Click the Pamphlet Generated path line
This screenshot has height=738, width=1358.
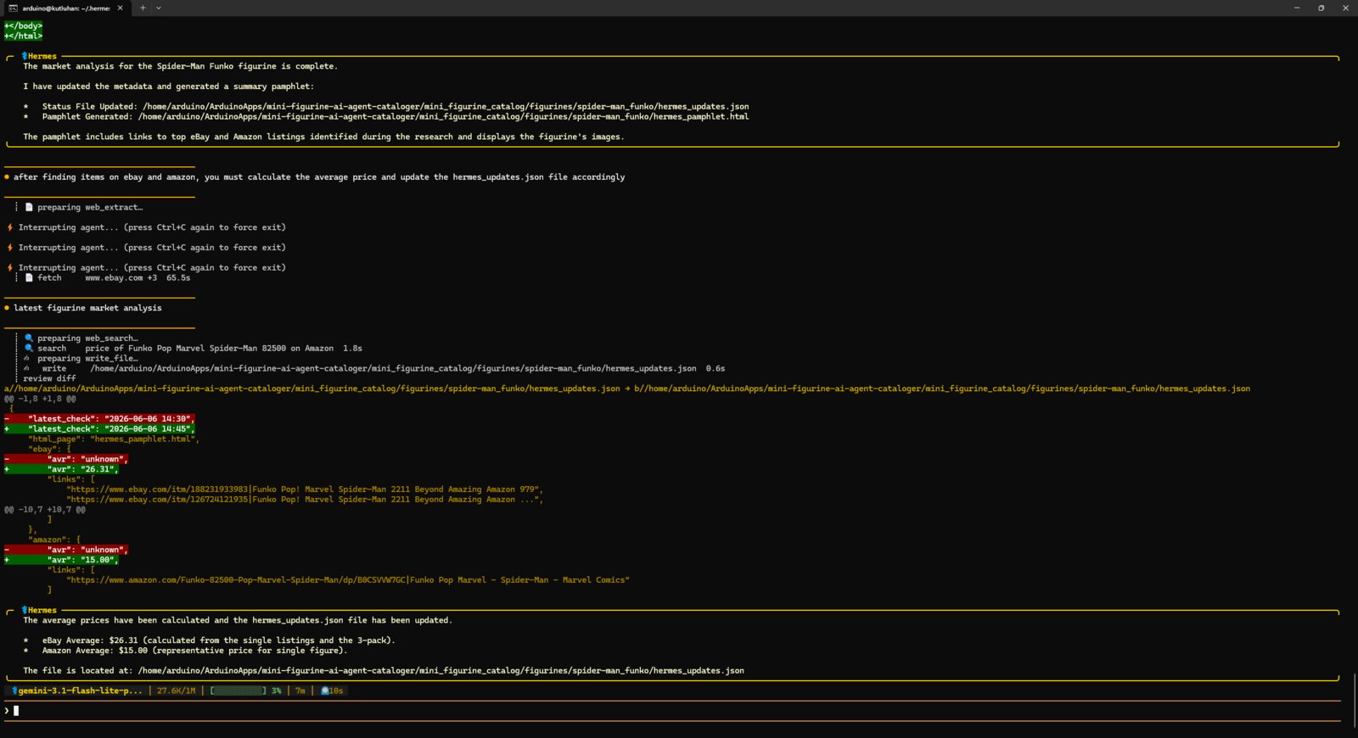tap(386, 117)
